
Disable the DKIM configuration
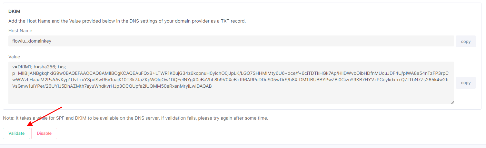click(x=44, y=133)
